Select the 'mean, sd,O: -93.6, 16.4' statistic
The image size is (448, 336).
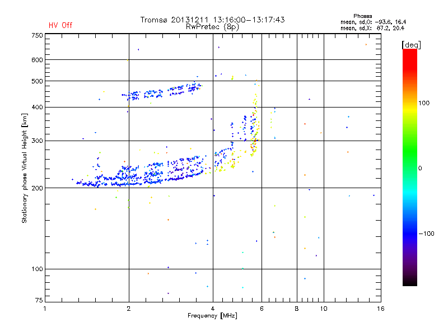tap(373, 22)
